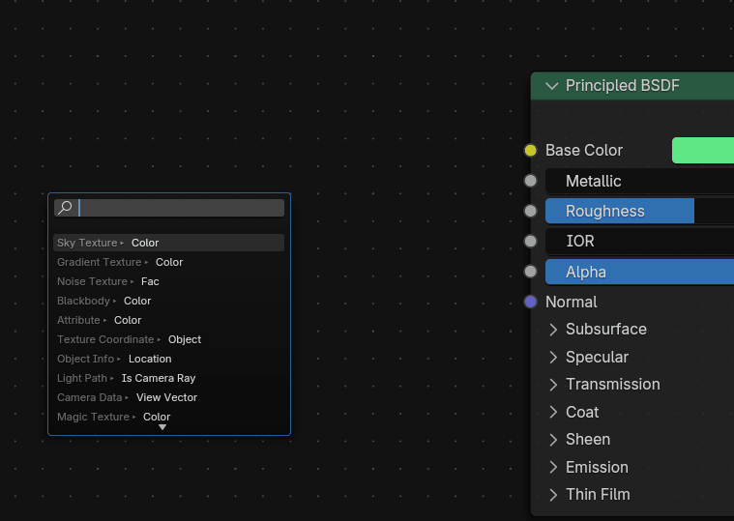The image size is (734, 521).
Task: Select Light Path Is Camera Ray
Action: [168, 378]
